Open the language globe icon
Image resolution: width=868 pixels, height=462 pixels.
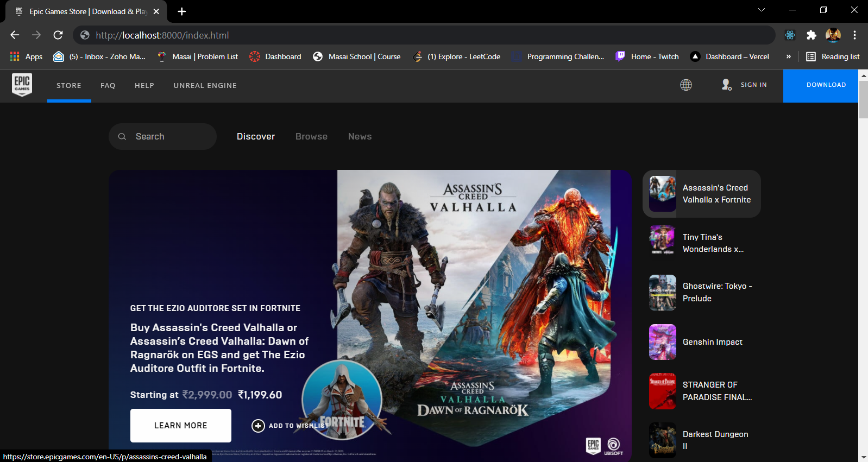[x=686, y=85]
